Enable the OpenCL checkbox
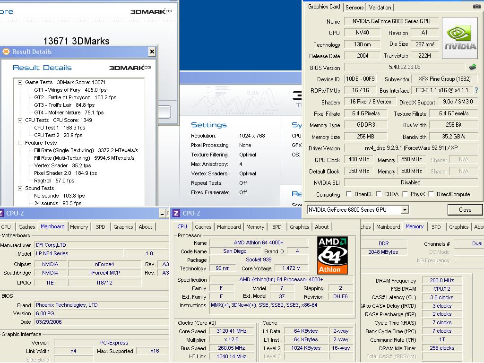The height and width of the screenshot is (363, 484). pyautogui.click(x=349, y=194)
